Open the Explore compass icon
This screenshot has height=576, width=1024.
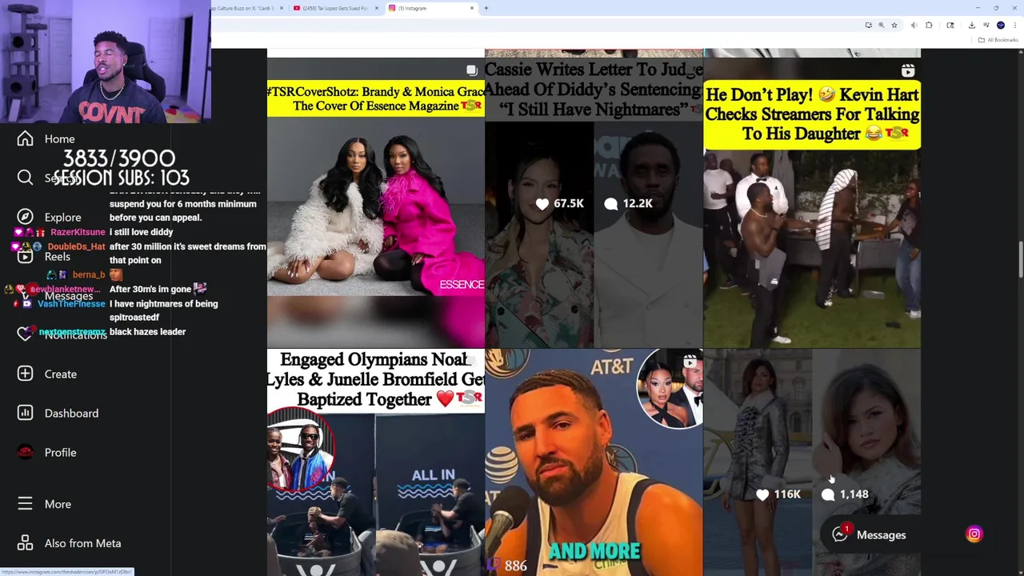coord(25,217)
